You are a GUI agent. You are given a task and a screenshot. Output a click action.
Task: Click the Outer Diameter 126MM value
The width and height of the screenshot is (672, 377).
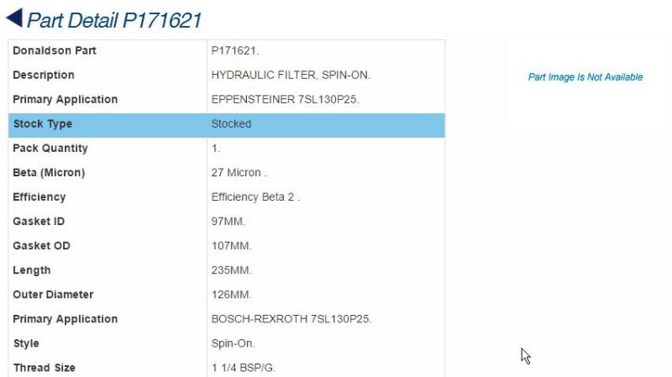232,295
